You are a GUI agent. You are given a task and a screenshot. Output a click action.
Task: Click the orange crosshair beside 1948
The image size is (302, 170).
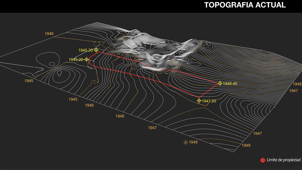tap(186, 142)
